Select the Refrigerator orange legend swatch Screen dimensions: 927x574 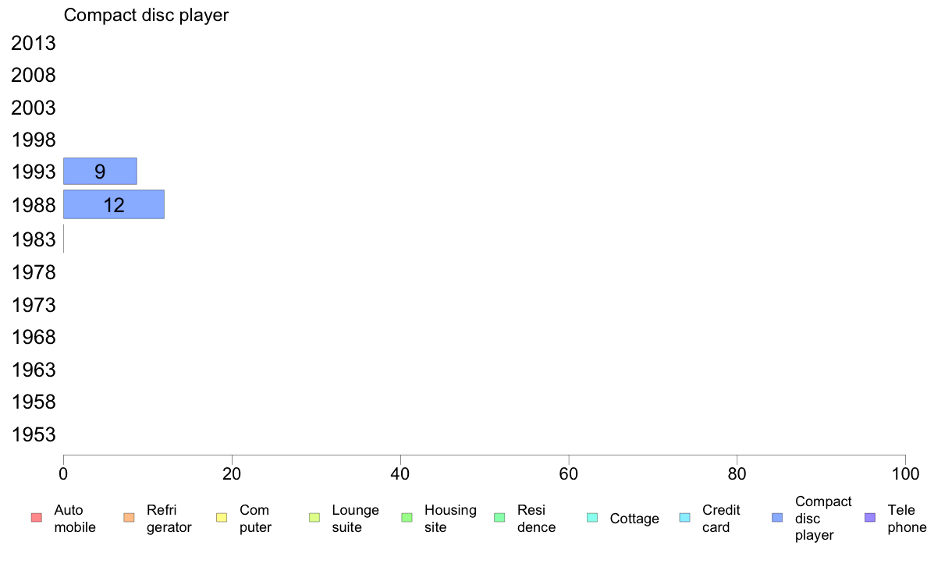129,518
